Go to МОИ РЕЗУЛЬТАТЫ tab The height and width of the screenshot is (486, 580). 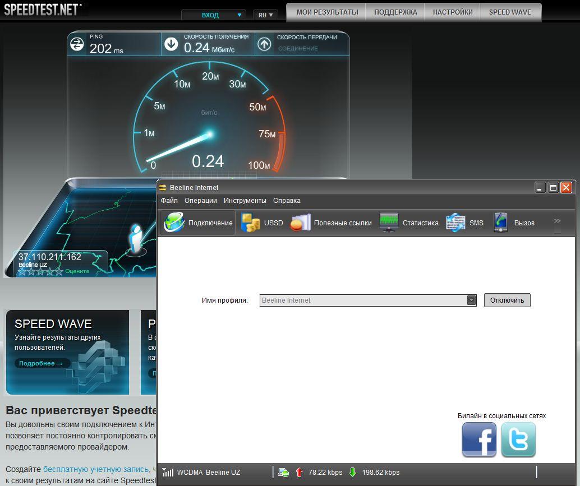click(x=328, y=12)
